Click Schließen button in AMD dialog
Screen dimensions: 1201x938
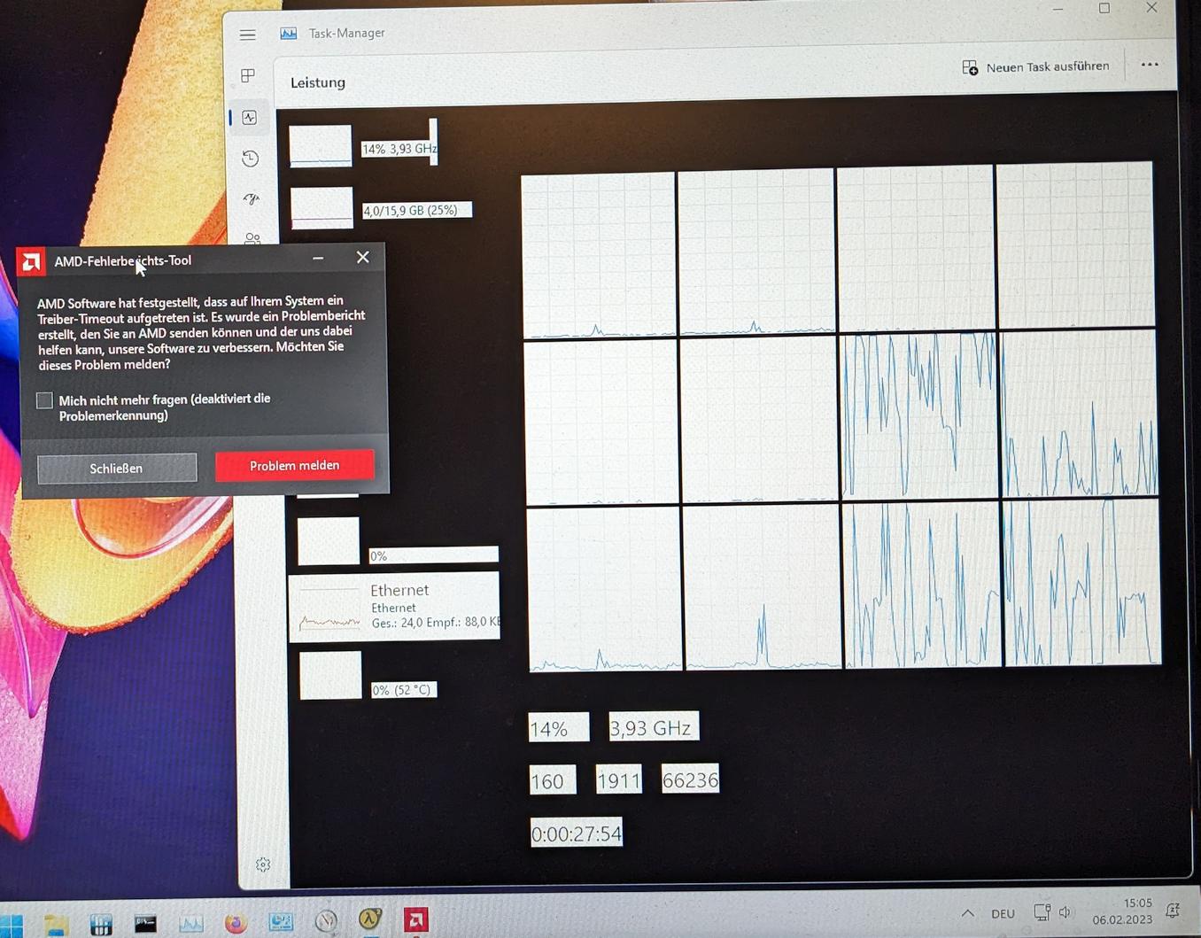pyautogui.click(x=117, y=468)
